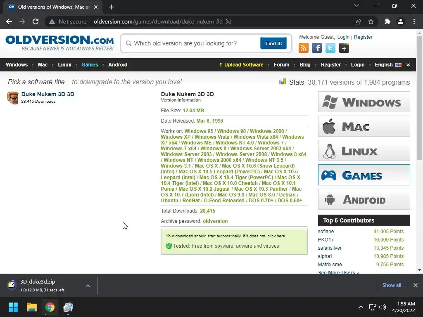Open the Duke Nukem 3D 3D title link
Viewport: 423px width, 317px height.
(48, 94)
